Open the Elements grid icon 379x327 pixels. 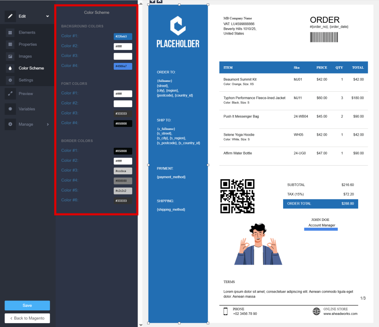[10, 32]
